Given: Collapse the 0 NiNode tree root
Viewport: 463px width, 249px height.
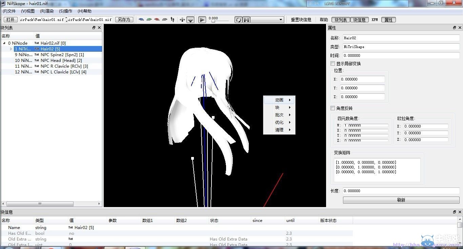Looking at the screenshot, I should coord(4,43).
